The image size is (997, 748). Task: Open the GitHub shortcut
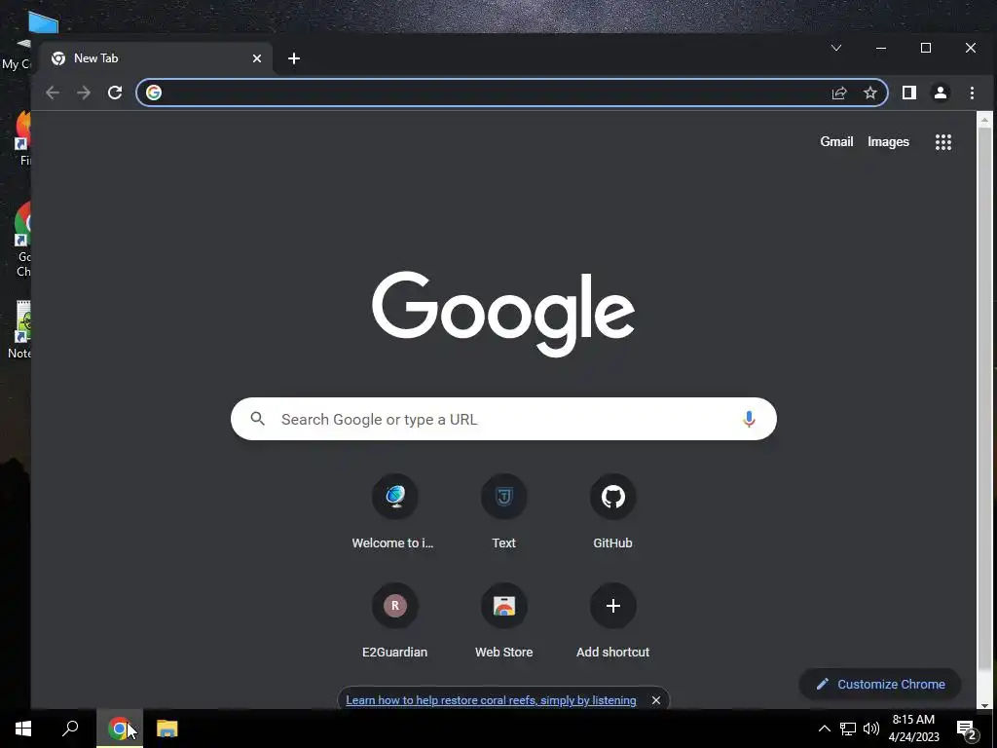613,511
